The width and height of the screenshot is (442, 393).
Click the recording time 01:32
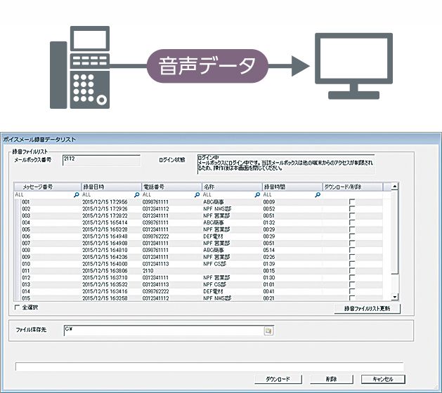pos(269,222)
